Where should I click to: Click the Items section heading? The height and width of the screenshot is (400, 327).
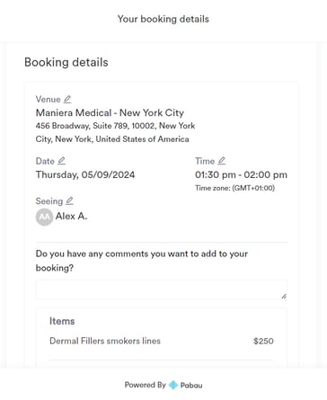[x=62, y=321]
